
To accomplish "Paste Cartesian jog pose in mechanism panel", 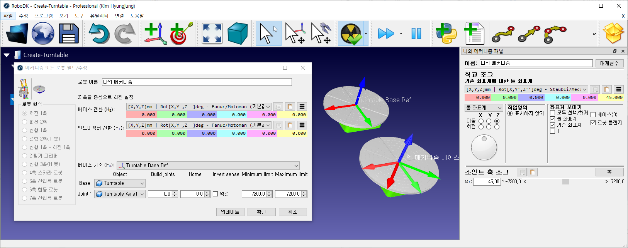I will click(x=607, y=89).
